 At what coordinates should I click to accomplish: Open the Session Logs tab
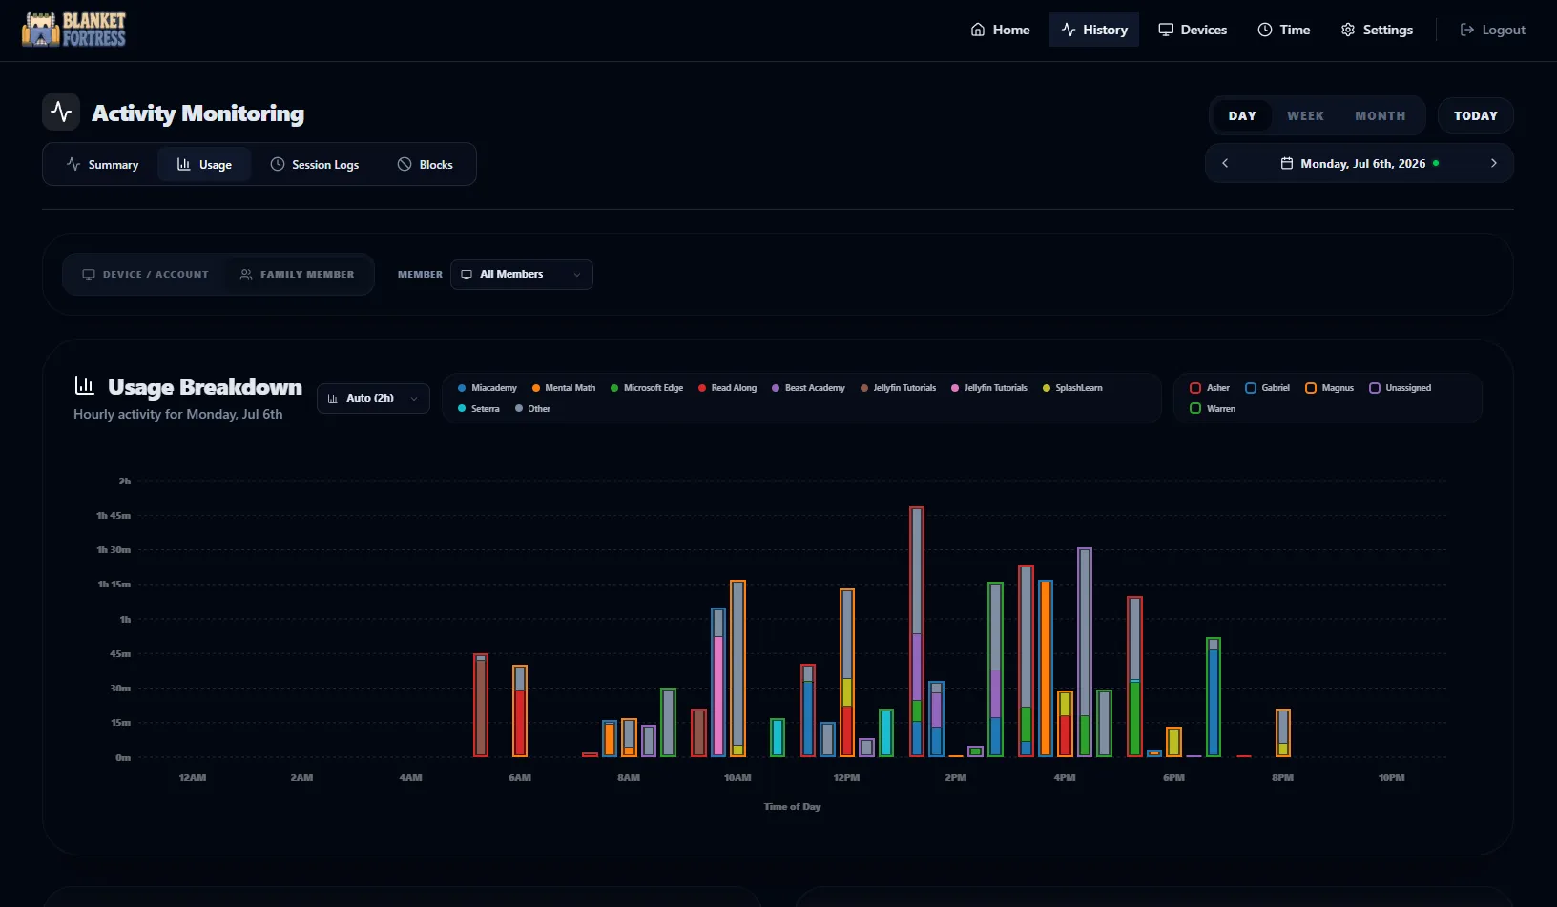point(315,165)
